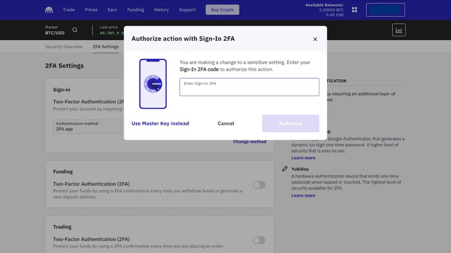The image size is (451, 253).
Task: Switch to Security Overview tab
Action: click(x=64, y=47)
